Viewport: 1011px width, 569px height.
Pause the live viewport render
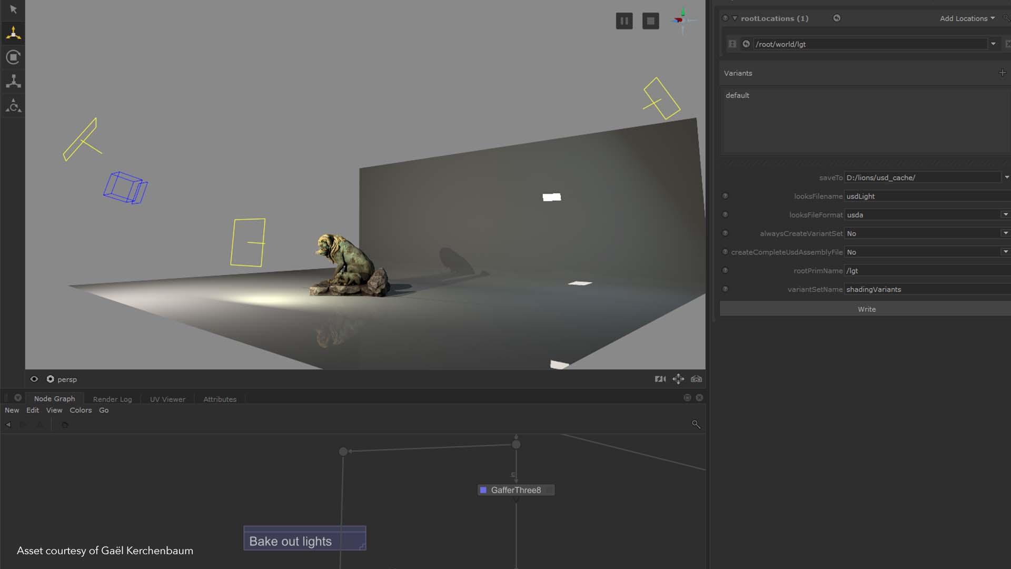click(x=624, y=21)
